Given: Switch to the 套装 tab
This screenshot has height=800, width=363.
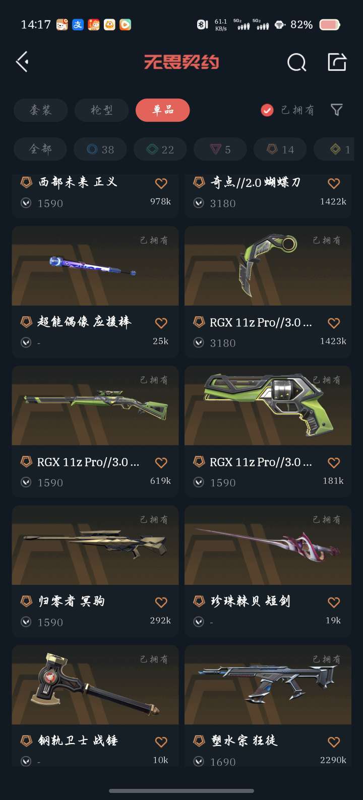Looking at the screenshot, I should (x=41, y=110).
